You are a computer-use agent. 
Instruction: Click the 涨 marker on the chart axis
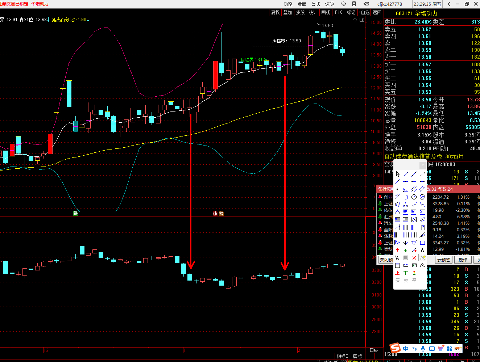point(215,213)
